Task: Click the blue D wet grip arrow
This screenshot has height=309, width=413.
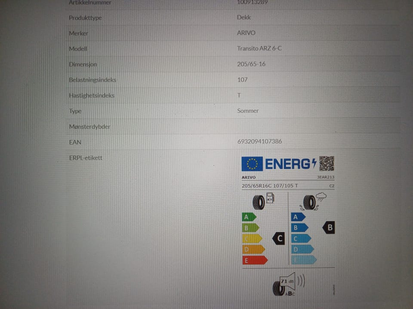Action: 302,249
